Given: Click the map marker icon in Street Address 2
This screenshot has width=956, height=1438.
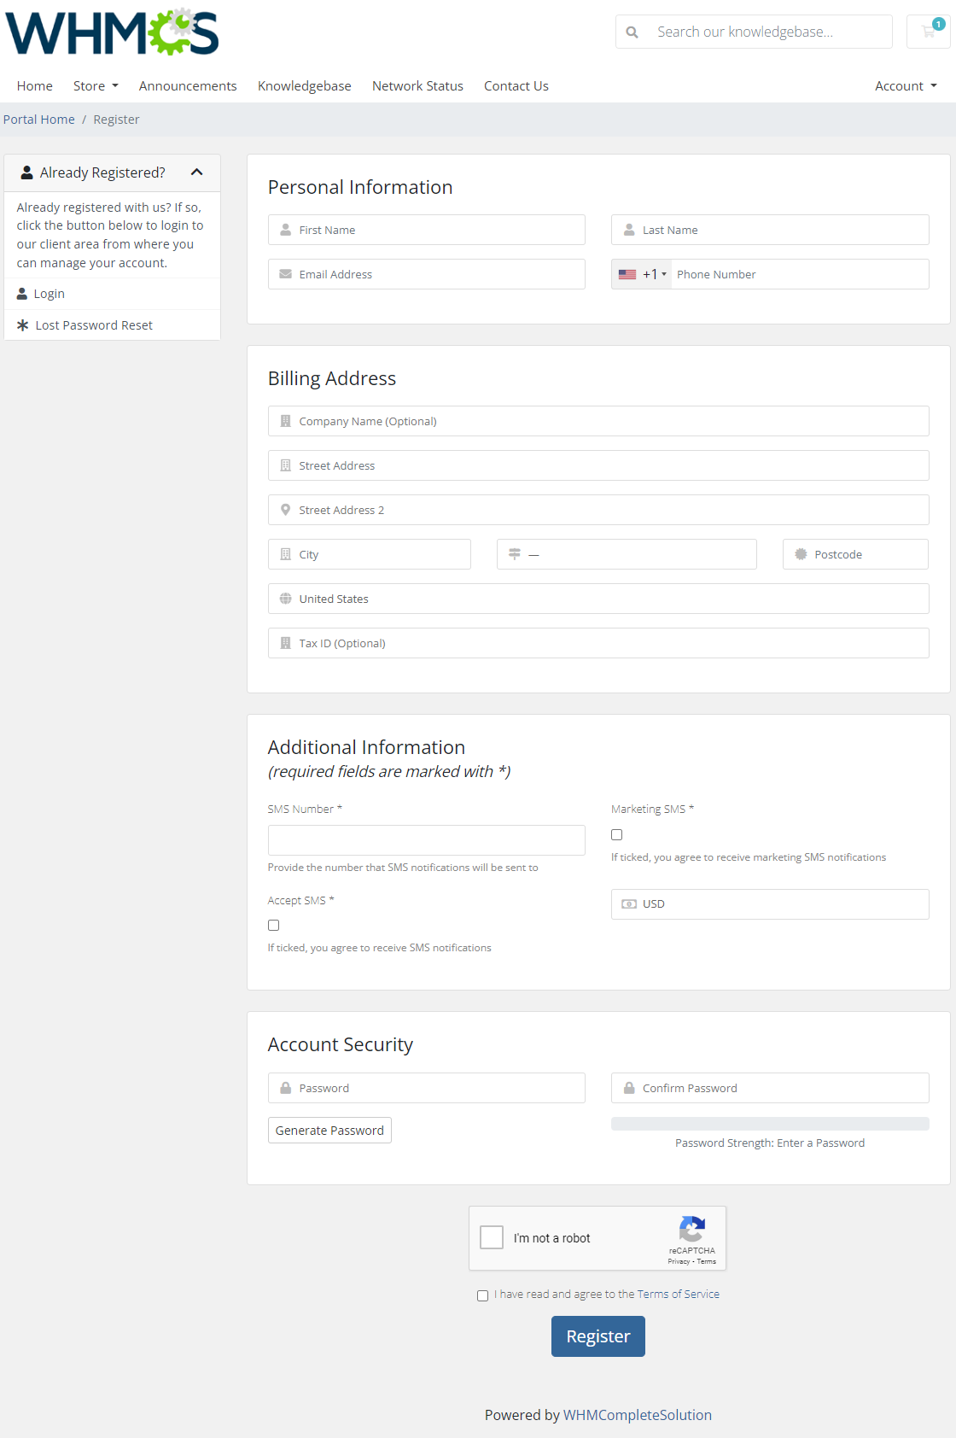Looking at the screenshot, I should 286,510.
